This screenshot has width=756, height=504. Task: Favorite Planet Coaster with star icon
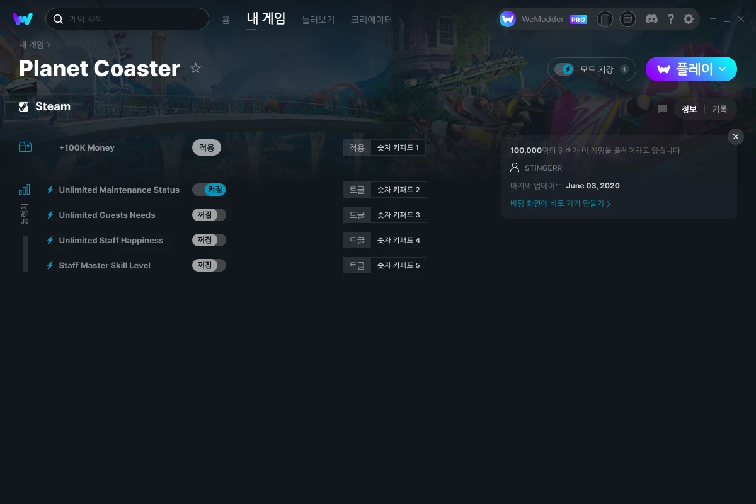pos(196,68)
